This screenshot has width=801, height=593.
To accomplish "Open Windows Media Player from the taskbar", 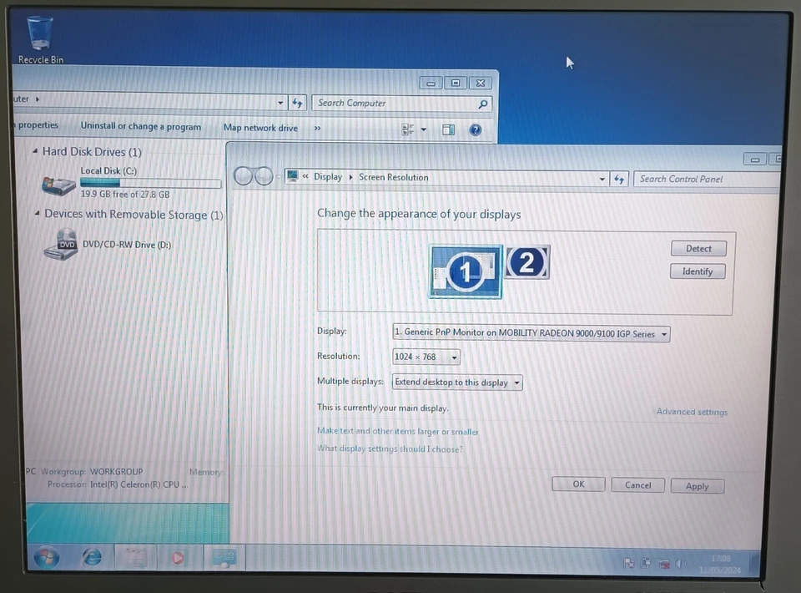I will coord(177,557).
